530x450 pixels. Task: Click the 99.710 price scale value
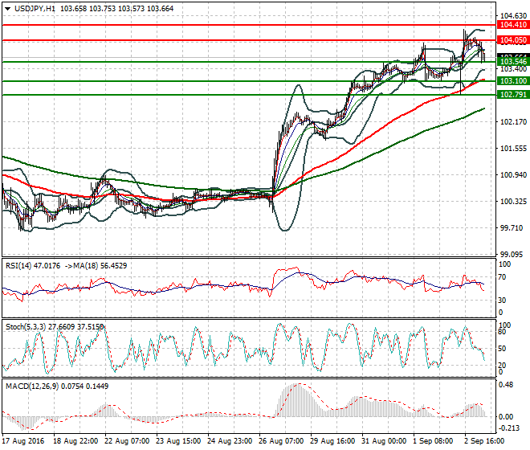click(512, 228)
